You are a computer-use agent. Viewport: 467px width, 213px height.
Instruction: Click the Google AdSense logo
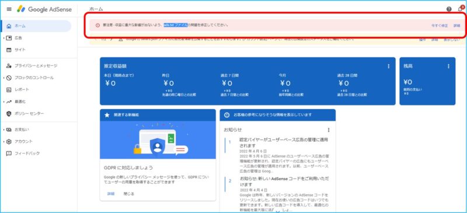click(44, 9)
